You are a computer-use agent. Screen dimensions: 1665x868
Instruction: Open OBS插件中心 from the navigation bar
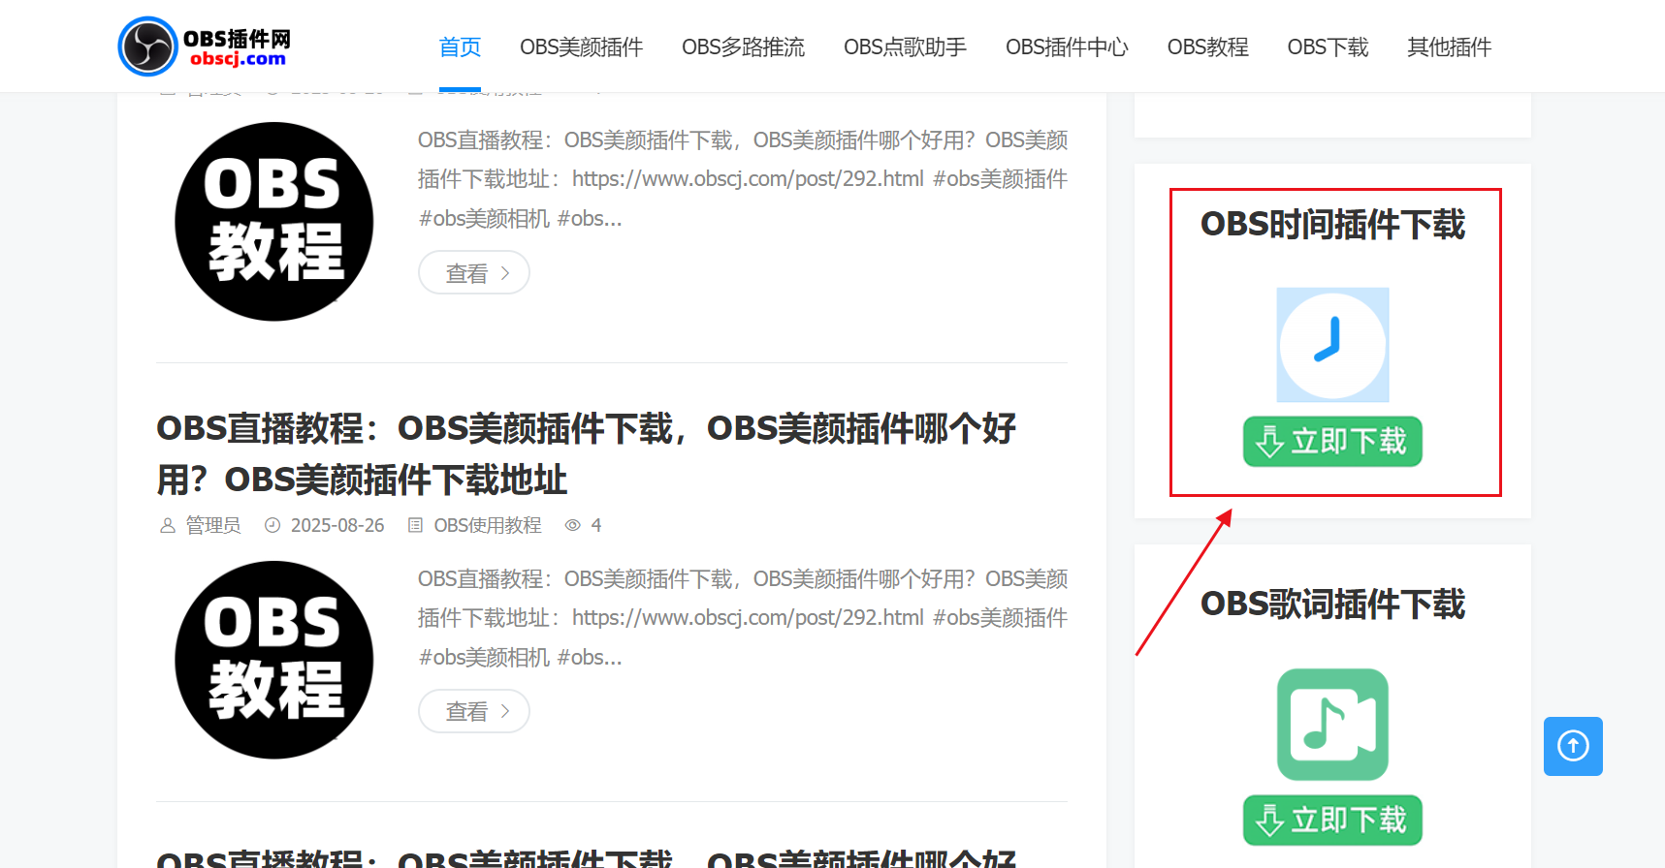(x=1067, y=46)
